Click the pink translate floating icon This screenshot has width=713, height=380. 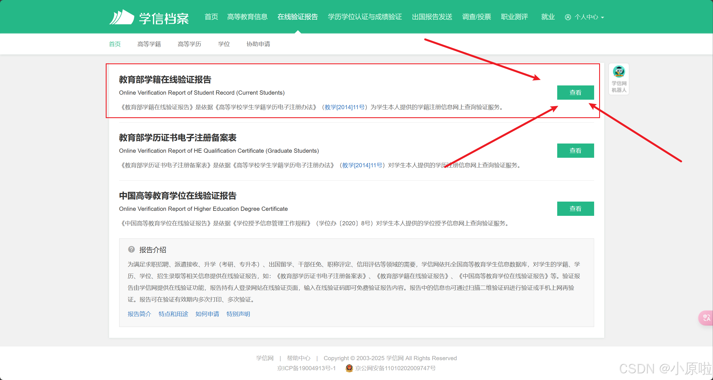click(706, 318)
